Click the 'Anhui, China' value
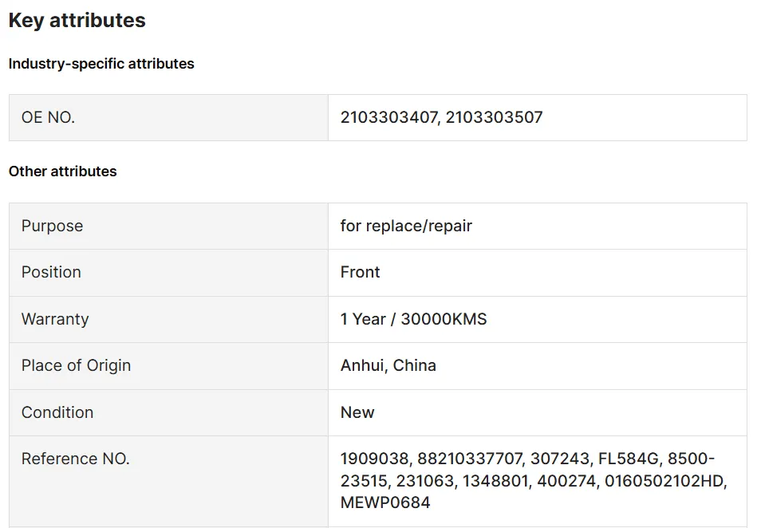The height and width of the screenshot is (528, 761). click(388, 365)
